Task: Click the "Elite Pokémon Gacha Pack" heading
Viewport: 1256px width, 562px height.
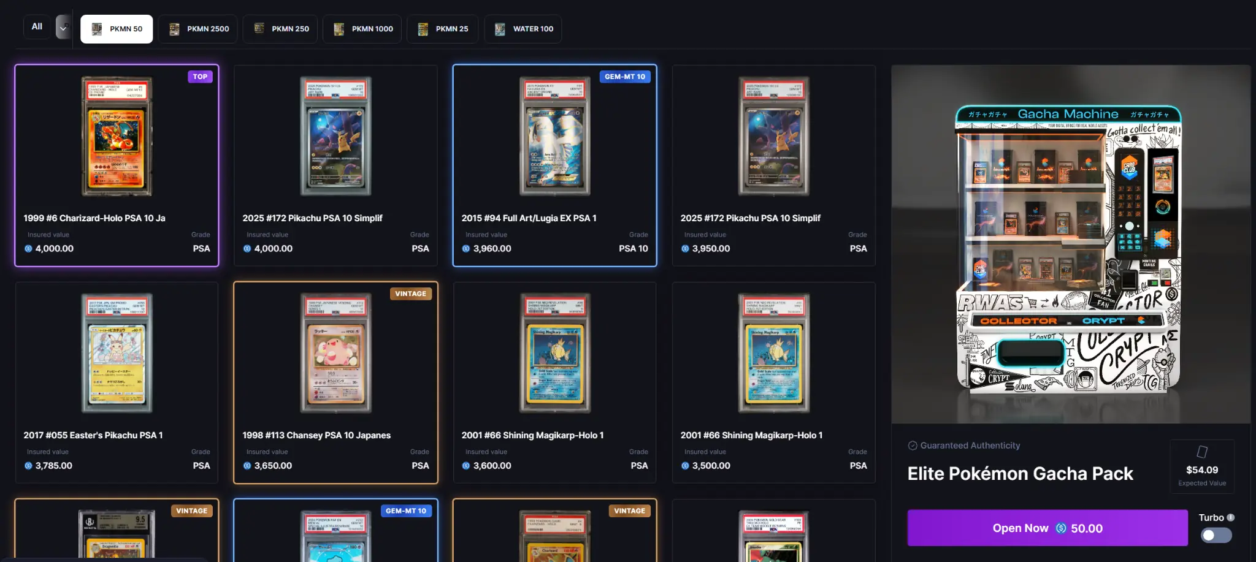Action: click(x=1020, y=474)
